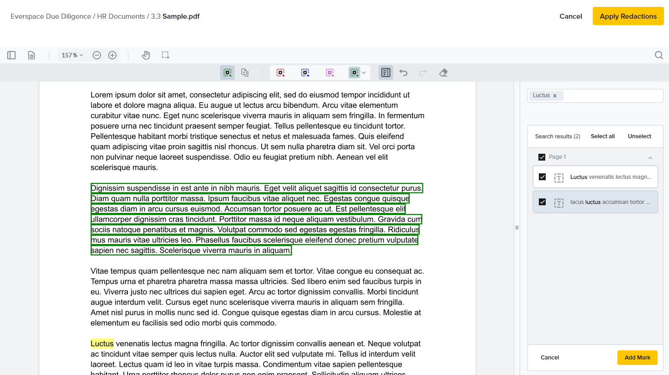This screenshot has height=375, width=669.
Task: Open the search magnifier icon
Action: (x=658, y=55)
